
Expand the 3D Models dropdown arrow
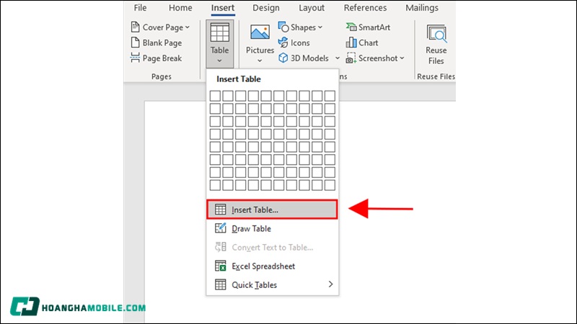click(x=337, y=58)
